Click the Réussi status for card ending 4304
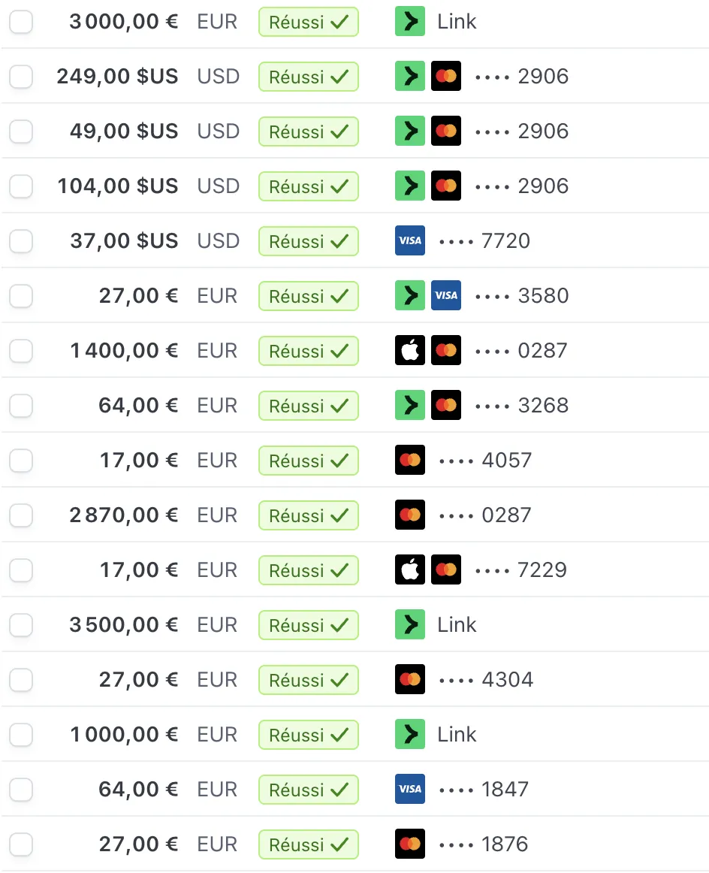This screenshot has width=709, height=873. (x=308, y=680)
